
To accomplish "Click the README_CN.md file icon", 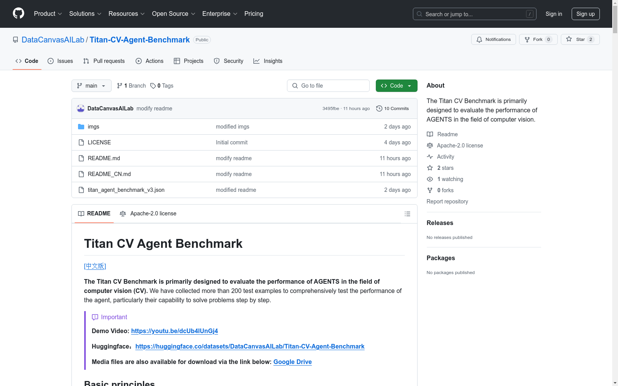I will click(x=81, y=174).
